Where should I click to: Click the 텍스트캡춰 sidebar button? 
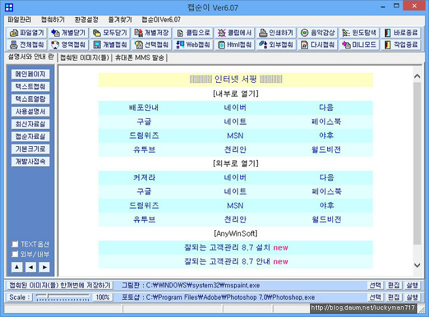pyautogui.click(x=30, y=87)
